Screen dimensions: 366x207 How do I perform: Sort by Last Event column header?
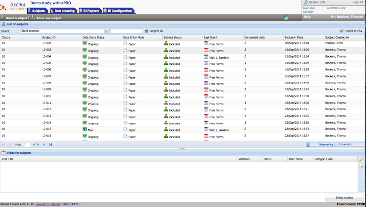(x=223, y=37)
